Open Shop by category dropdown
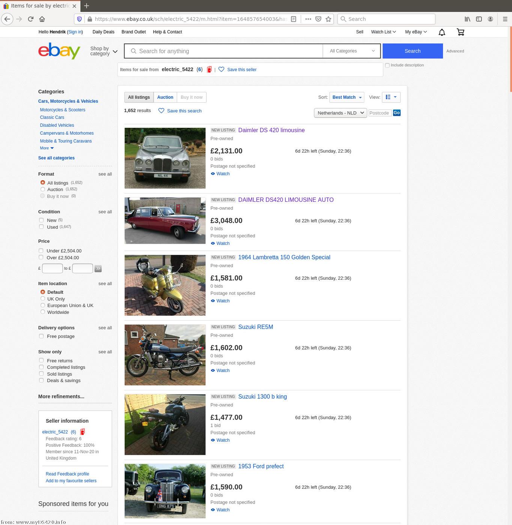This screenshot has width=512, height=525. pos(104,51)
